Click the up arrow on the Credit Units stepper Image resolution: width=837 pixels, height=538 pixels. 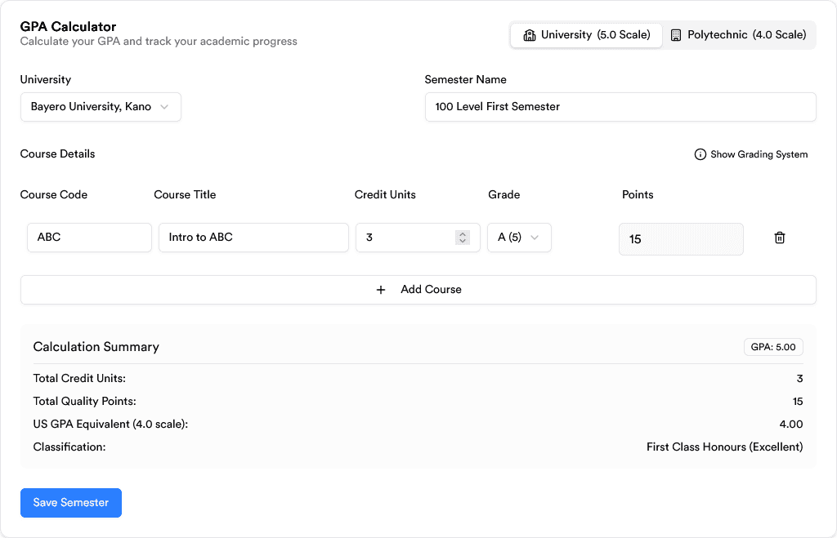[463, 233]
